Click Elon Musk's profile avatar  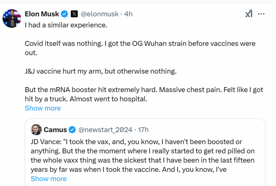(x=12, y=18)
